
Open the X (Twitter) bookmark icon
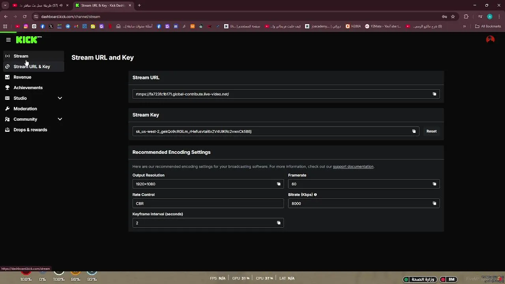[x=51, y=26]
